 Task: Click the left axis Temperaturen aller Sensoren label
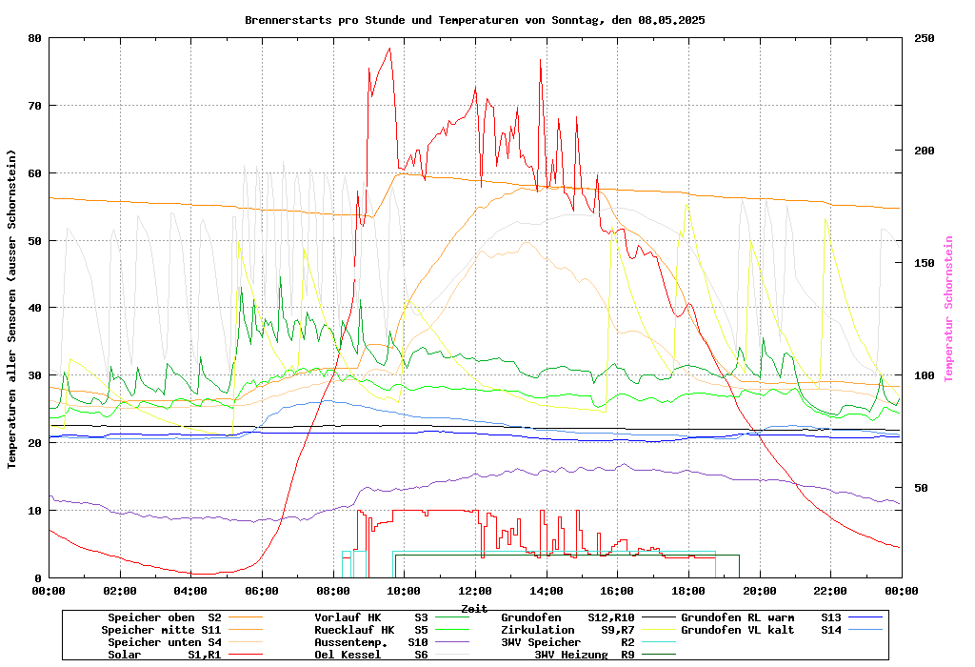point(12,309)
